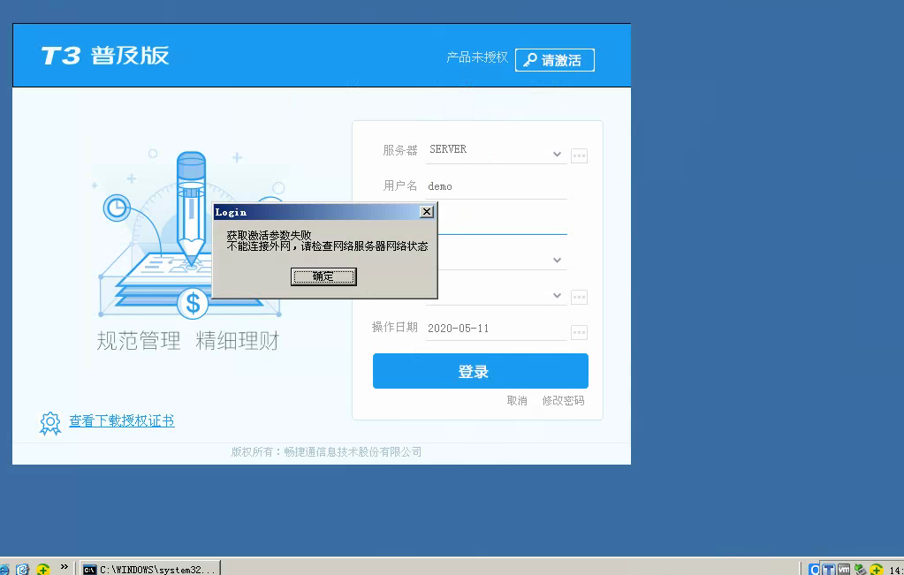Click the 确定 button in Login dialog

[323, 276]
